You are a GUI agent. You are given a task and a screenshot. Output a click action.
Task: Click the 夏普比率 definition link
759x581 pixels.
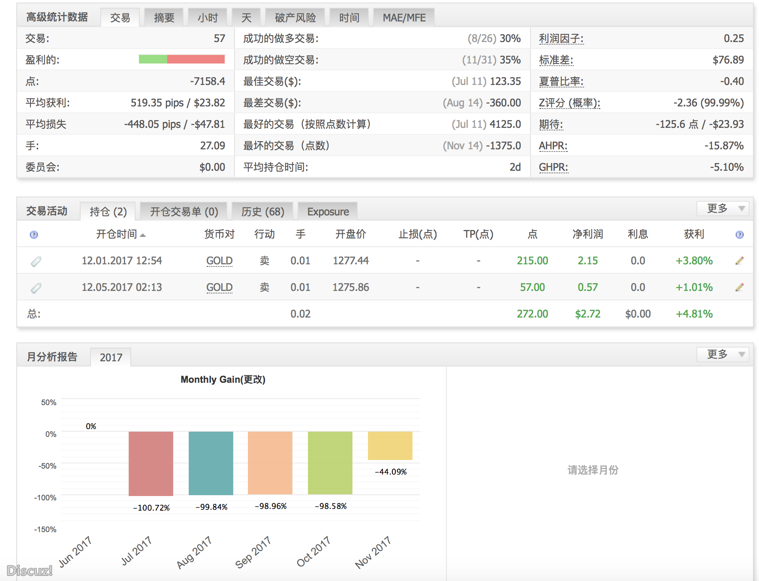tap(561, 82)
